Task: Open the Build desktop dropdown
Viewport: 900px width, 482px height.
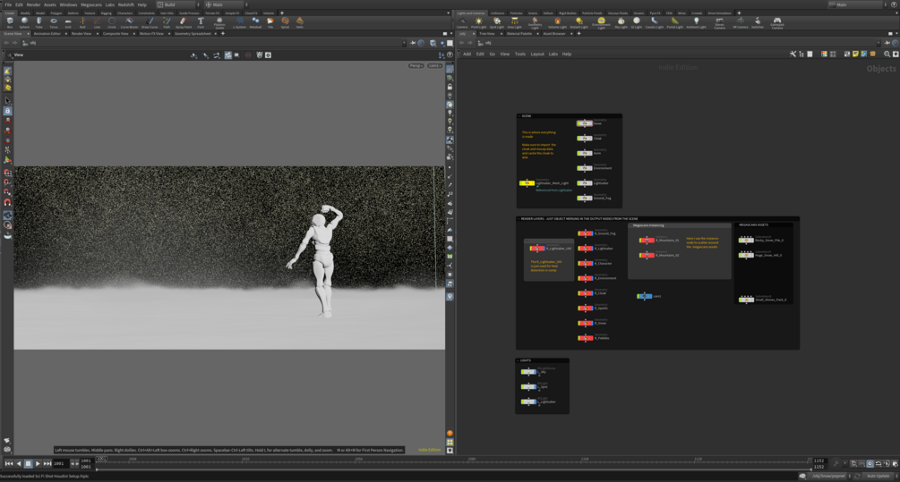Action: (x=176, y=4)
